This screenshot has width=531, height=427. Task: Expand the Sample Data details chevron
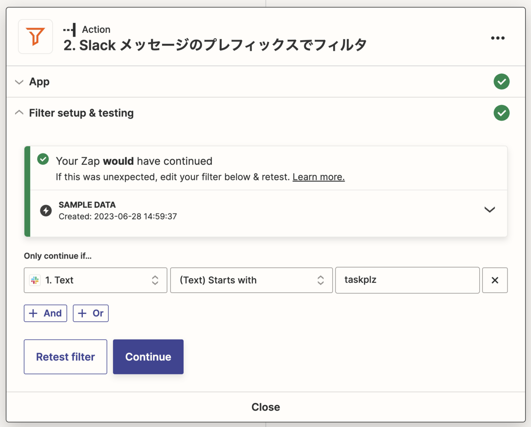pos(489,210)
